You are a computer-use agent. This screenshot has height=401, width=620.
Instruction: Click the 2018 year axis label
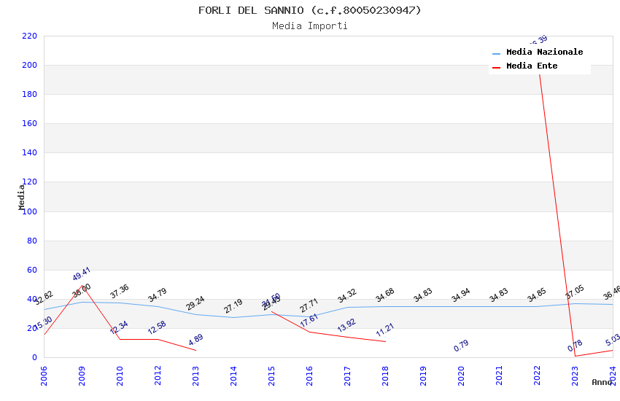386,375
